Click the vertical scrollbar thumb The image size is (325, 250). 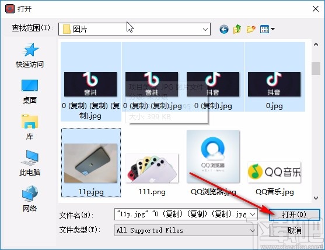316,69
